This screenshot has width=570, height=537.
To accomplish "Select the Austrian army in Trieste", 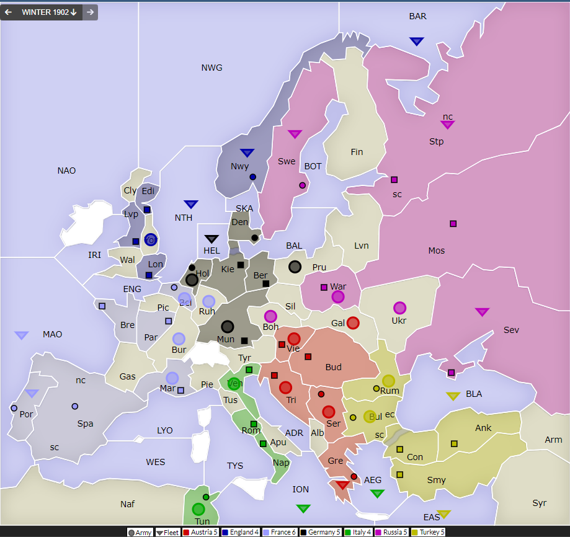I will click(286, 388).
